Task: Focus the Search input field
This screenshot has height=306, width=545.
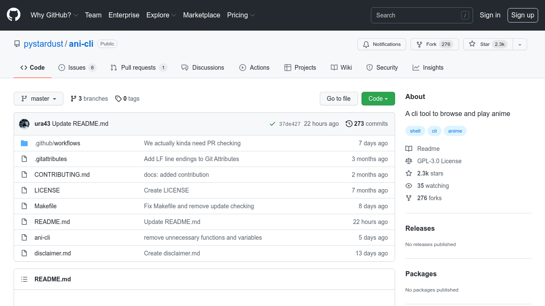Action: 422,15
